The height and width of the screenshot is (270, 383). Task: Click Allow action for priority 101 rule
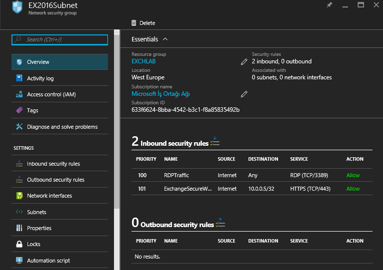click(x=353, y=189)
